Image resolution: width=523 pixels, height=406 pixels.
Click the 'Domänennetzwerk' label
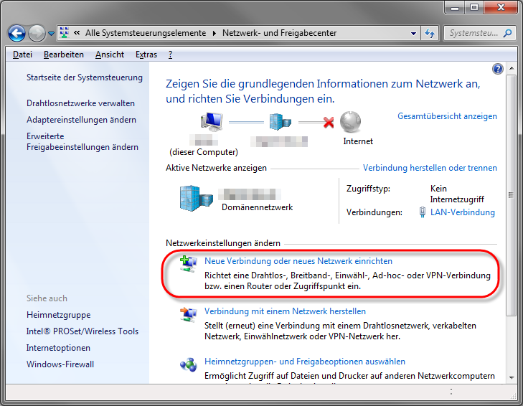coord(257,207)
